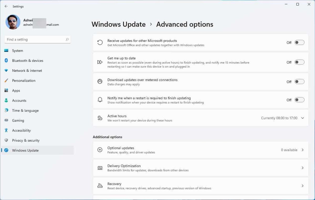Viewport: 315px width, 200px height.
Task: Click the clock gear icon beside Active hours
Action: click(100, 118)
